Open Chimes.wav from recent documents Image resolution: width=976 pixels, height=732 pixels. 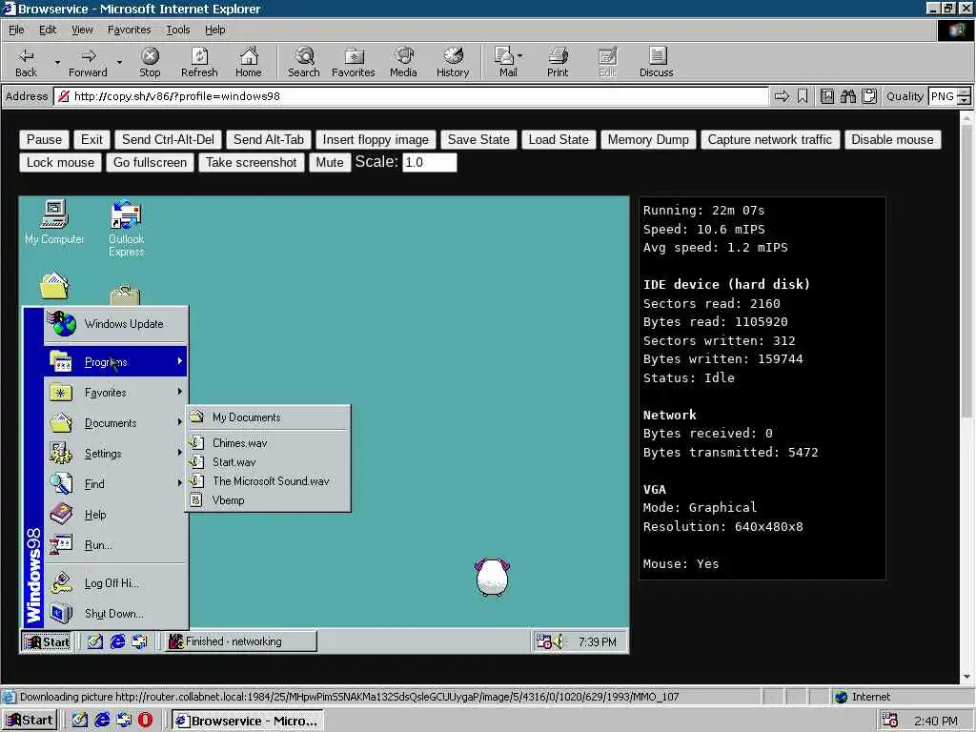tap(268, 442)
